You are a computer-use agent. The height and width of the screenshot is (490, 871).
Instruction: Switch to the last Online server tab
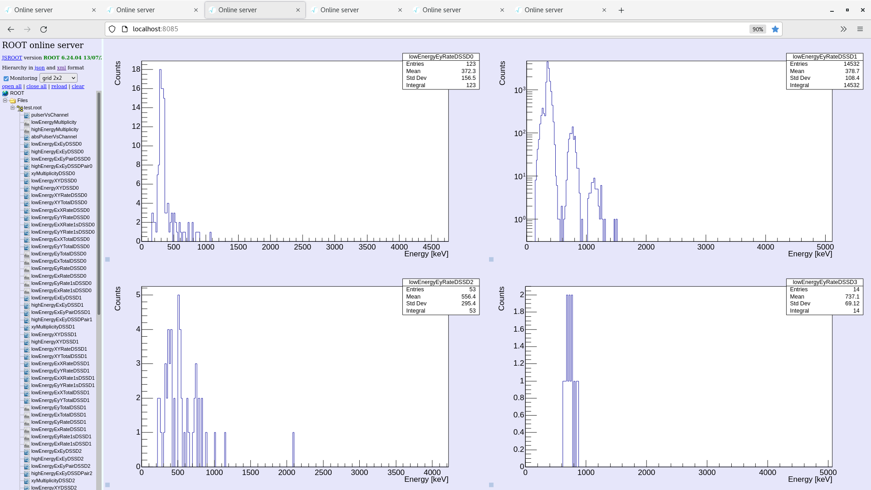pos(543,10)
